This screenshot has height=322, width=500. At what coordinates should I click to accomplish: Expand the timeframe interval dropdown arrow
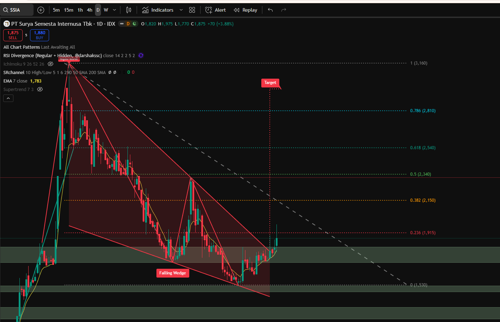(x=114, y=10)
